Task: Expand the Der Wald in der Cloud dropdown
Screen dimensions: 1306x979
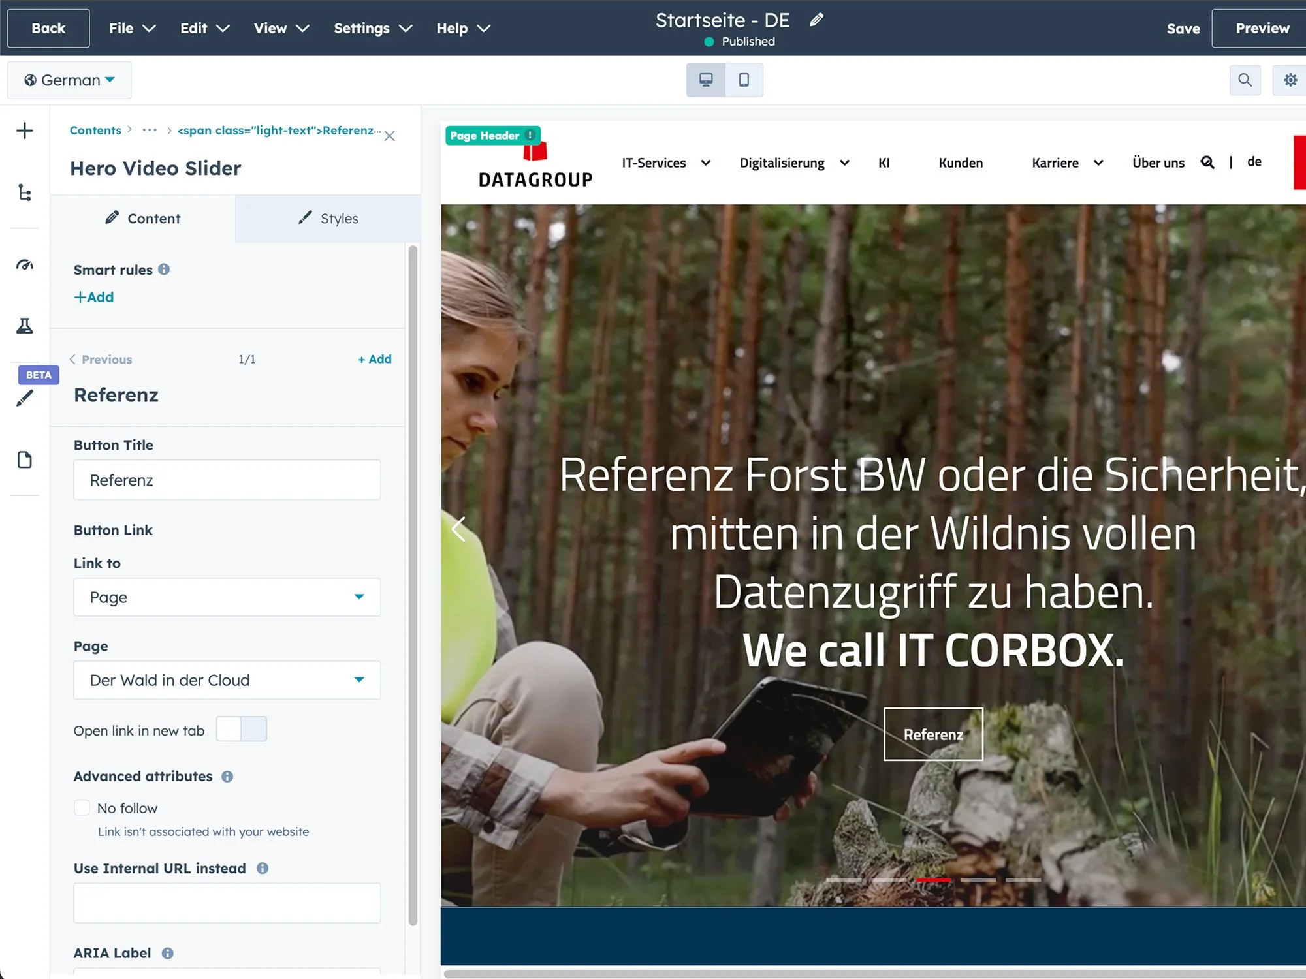Action: (227, 680)
